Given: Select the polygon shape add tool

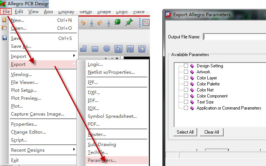Looking at the screenshot, I should [83, 49].
